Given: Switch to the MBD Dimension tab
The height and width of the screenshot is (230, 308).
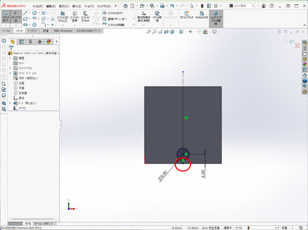Looking at the screenshot, I should (x=63, y=31).
